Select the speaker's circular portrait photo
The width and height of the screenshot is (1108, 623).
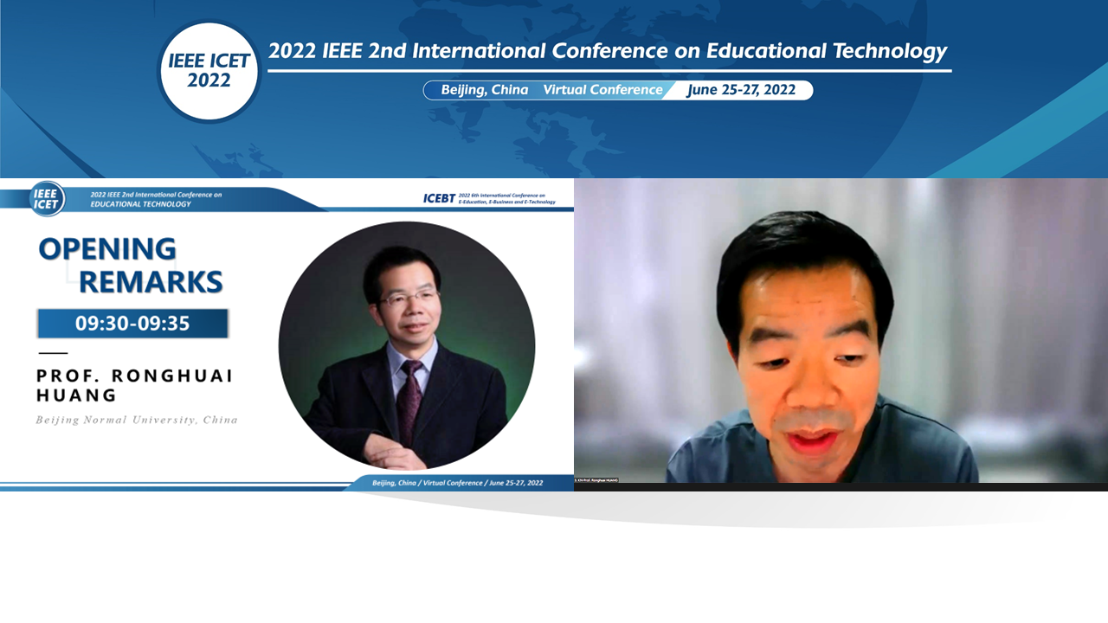[407, 346]
